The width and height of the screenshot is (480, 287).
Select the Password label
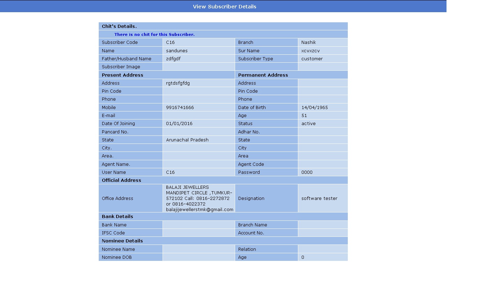[249, 172]
